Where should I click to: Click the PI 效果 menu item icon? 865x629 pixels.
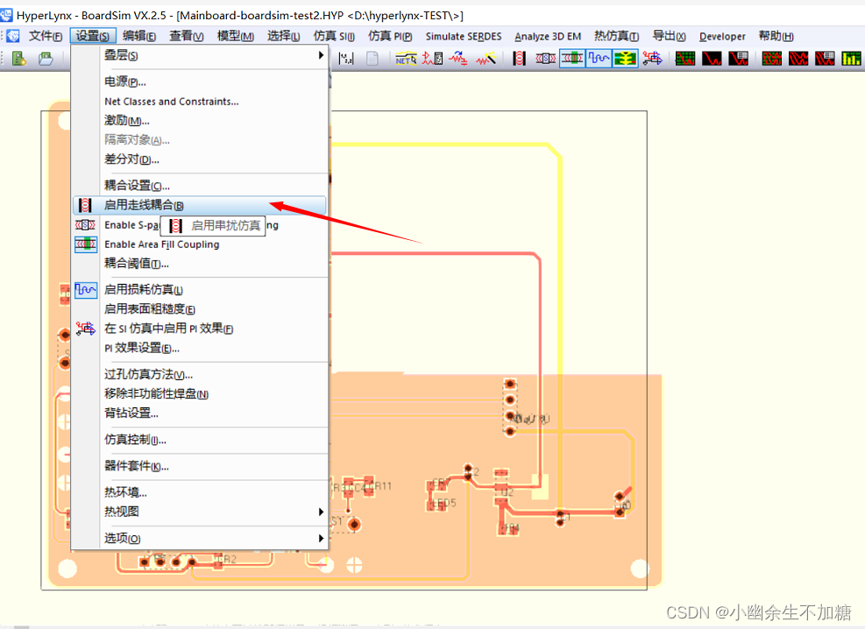click(x=86, y=329)
